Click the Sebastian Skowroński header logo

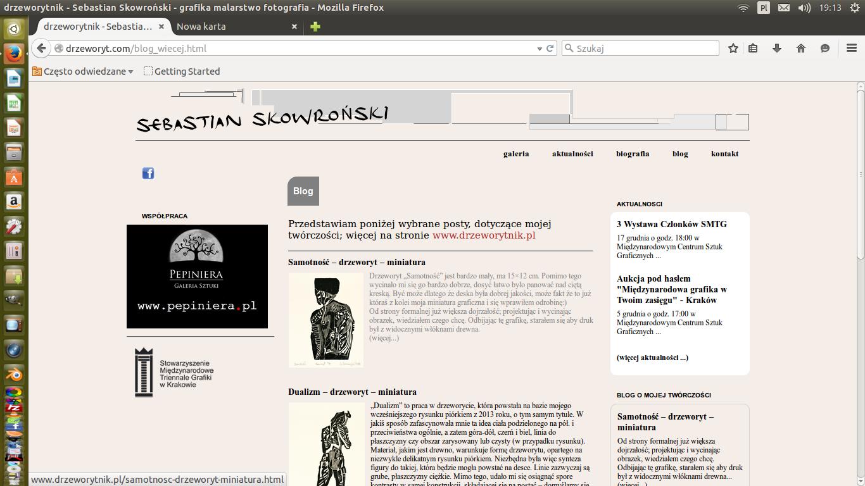[x=262, y=118]
